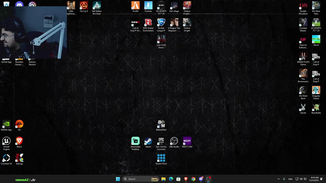Open the Far Cry 6 shortcut
326x183 pixels.
[84, 7]
